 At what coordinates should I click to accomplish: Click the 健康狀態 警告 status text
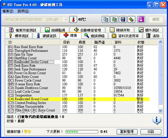[28, 132]
